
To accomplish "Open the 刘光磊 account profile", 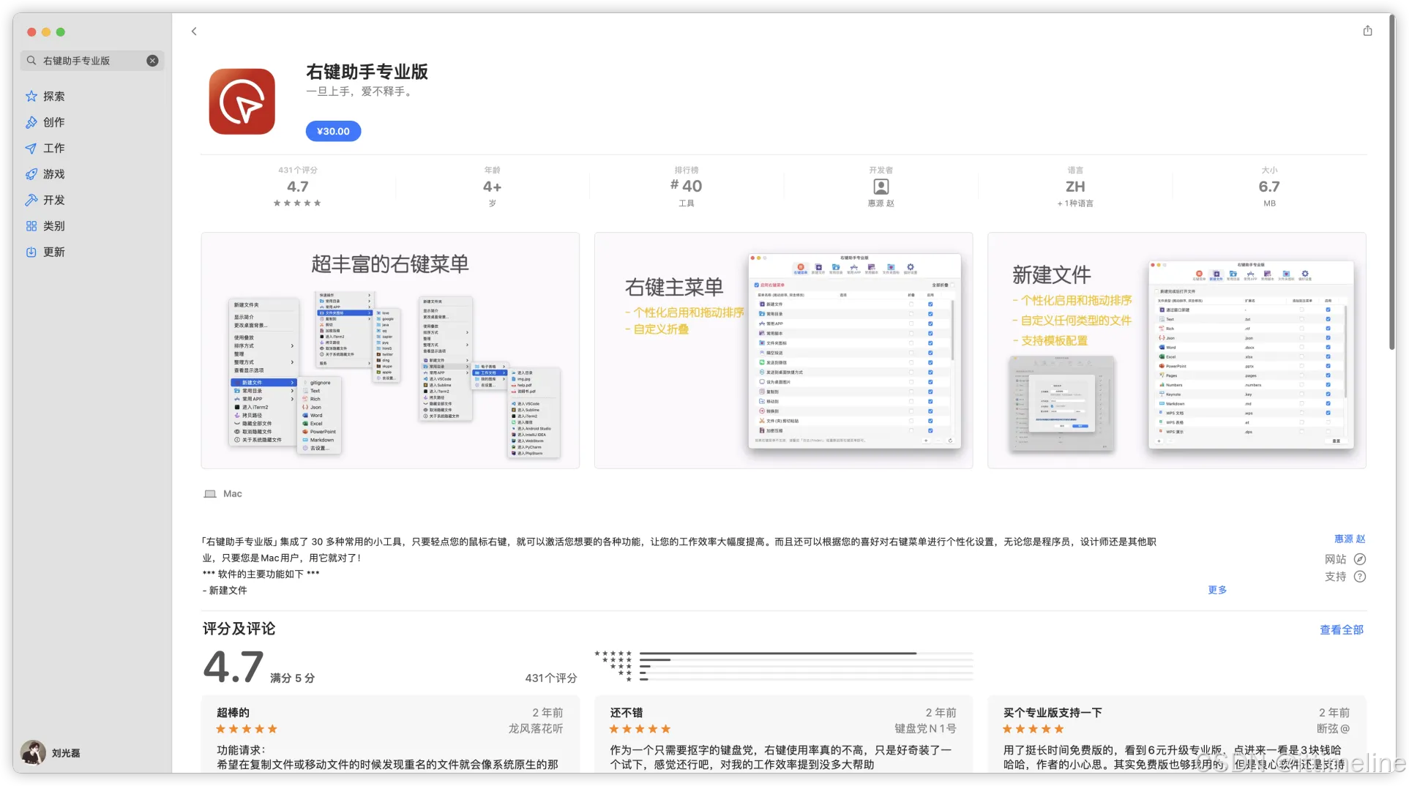I will [51, 752].
